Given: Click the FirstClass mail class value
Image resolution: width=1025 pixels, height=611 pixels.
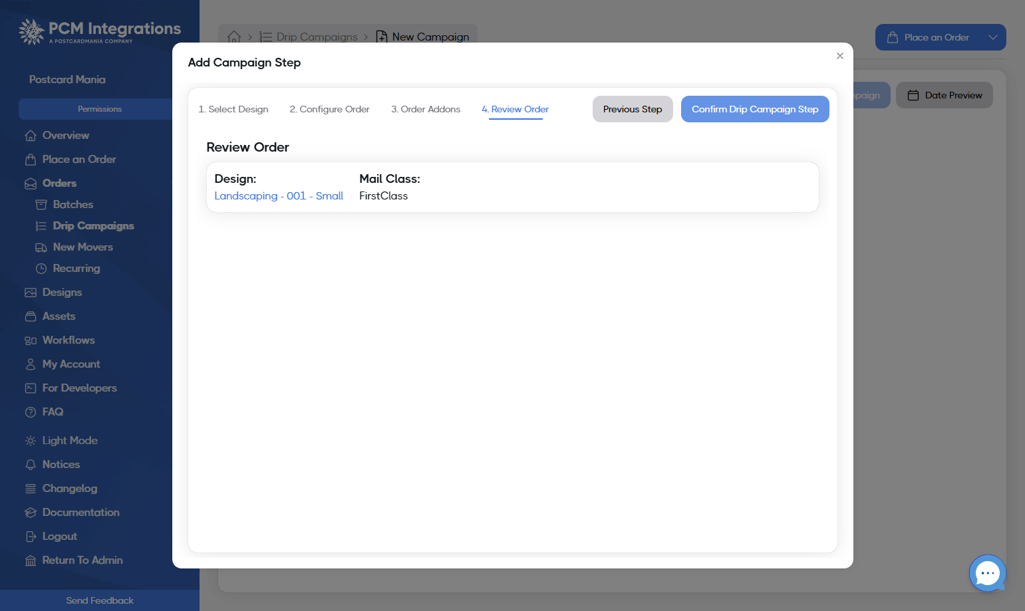Looking at the screenshot, I should click(384, 196).
